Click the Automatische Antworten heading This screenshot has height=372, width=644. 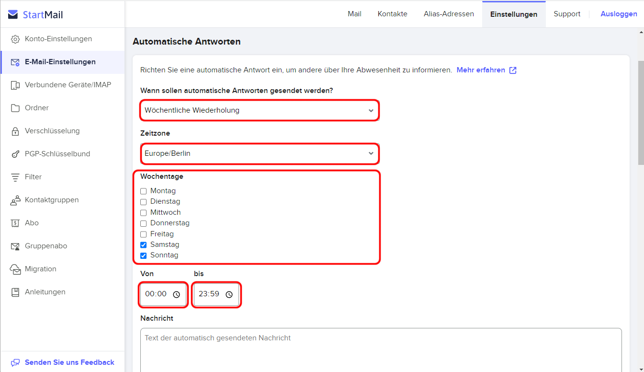tap(187, 42)
